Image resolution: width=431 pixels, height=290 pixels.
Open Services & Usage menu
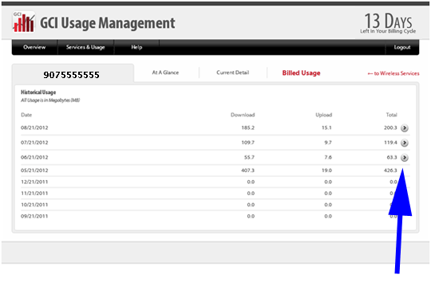coord(85,47)
